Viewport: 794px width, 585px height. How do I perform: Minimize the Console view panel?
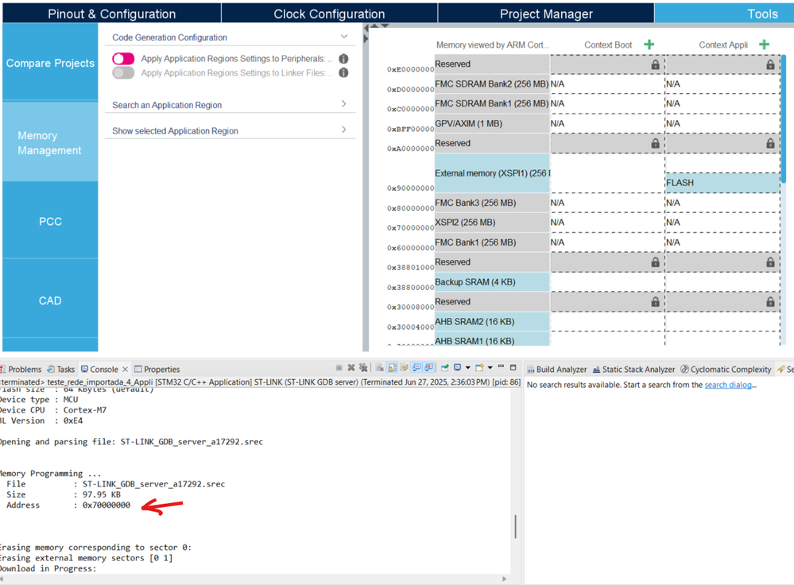pos(501,366)
